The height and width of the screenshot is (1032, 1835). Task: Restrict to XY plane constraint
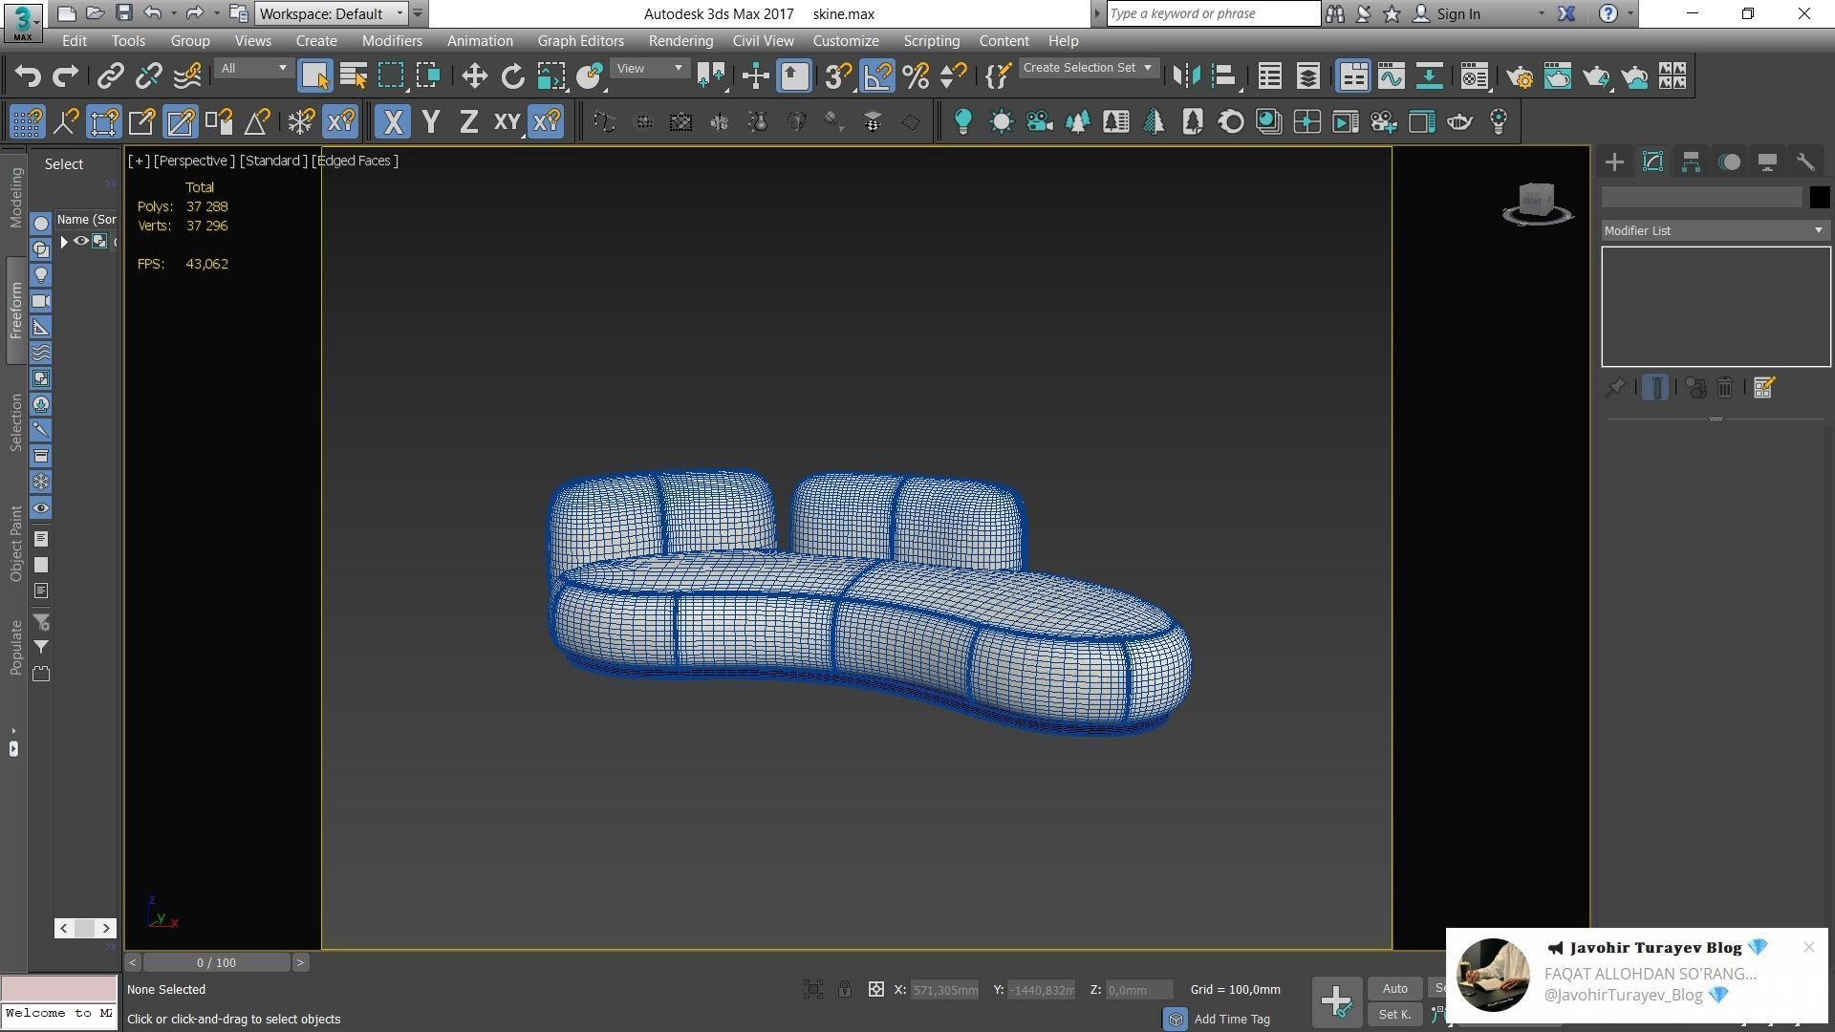click(x=507, y=122)
